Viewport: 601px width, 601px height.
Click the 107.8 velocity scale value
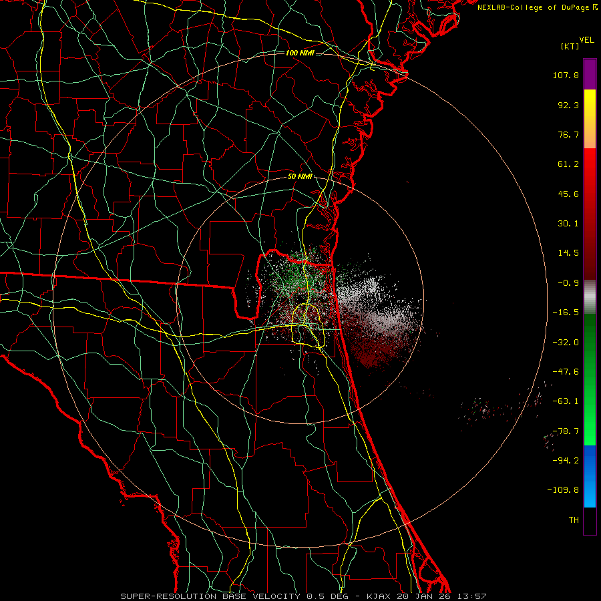(x=566, y=75)
